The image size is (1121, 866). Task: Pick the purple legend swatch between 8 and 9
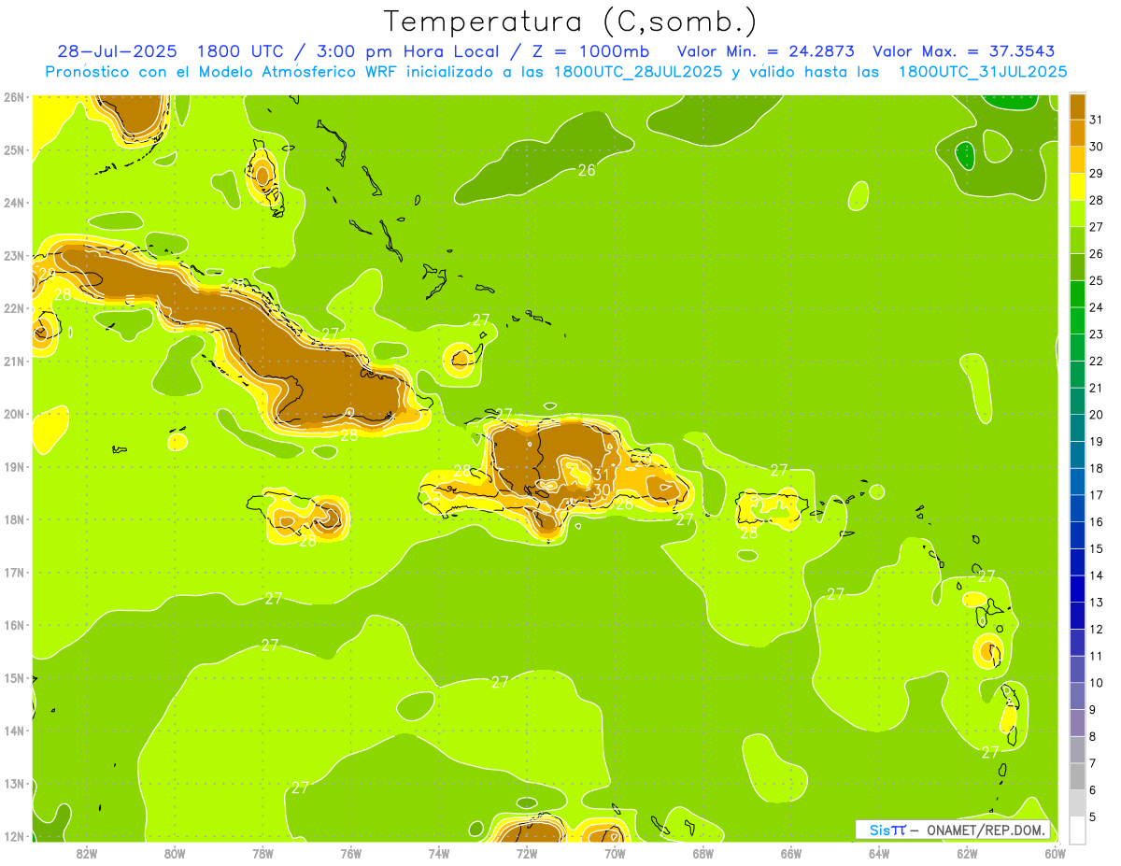[1077, 722]
